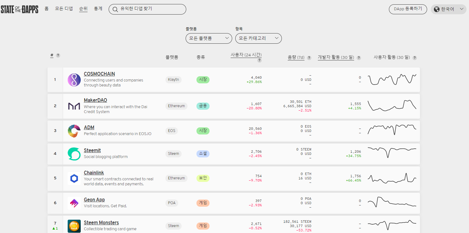Click the Social blogging platform description
The image size is (469, 233).
[x=106, y=157]
